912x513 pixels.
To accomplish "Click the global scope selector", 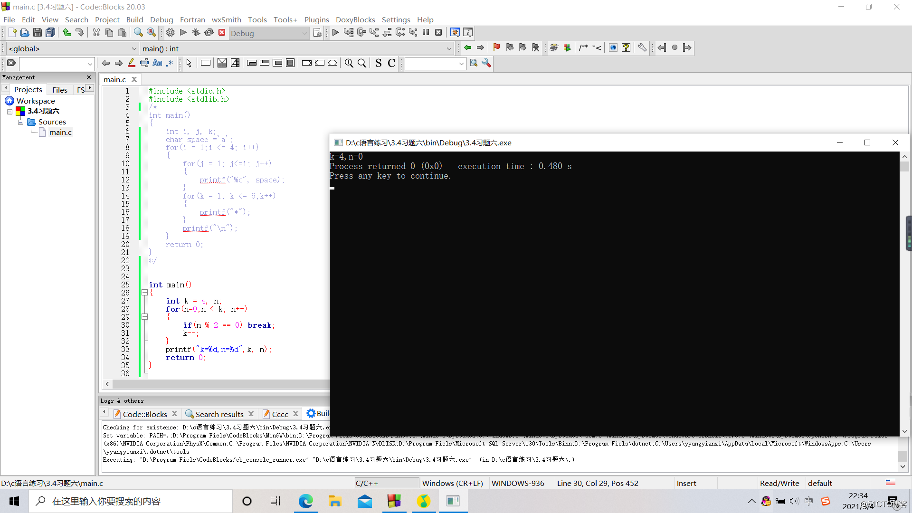I will (69, 47).
